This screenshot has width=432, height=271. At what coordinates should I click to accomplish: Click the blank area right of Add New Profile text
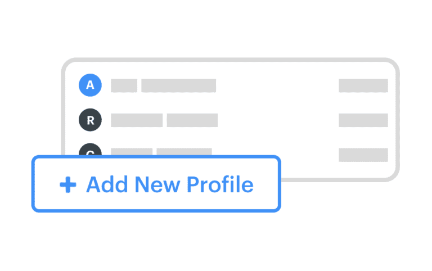click(267, 185)
